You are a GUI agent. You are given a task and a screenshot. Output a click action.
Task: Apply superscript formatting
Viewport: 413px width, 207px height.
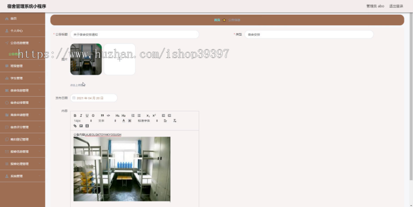point(154,115)
